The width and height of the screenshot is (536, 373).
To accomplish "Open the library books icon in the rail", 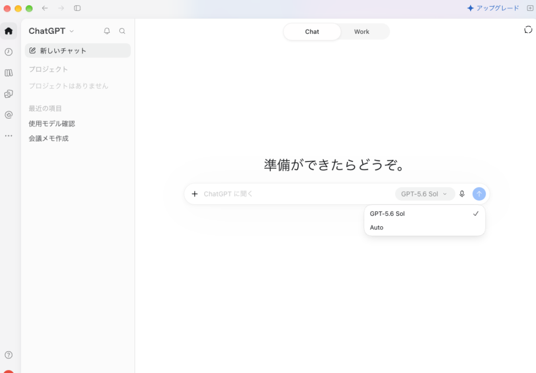I will pos(8,73).
